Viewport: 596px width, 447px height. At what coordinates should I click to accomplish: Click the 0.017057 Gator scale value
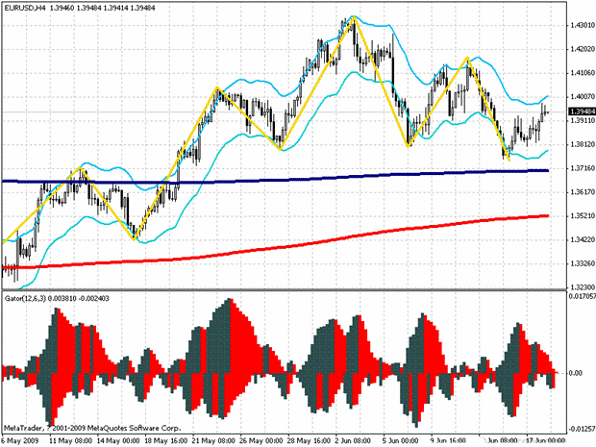tap(582, 296)
